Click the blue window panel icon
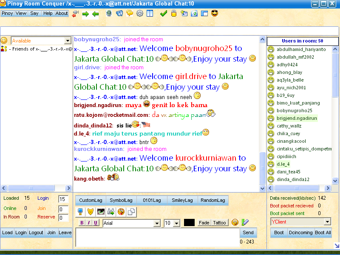Viewport: 340px width, 255px height. (204, 14)
